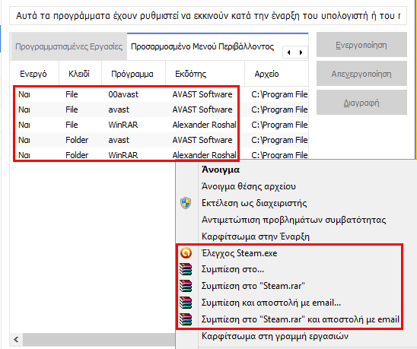Viewport: 417px width, 349px height.
Task: Click the WinRAR icon beside Συμπίεση στο...
Action: 186,269
